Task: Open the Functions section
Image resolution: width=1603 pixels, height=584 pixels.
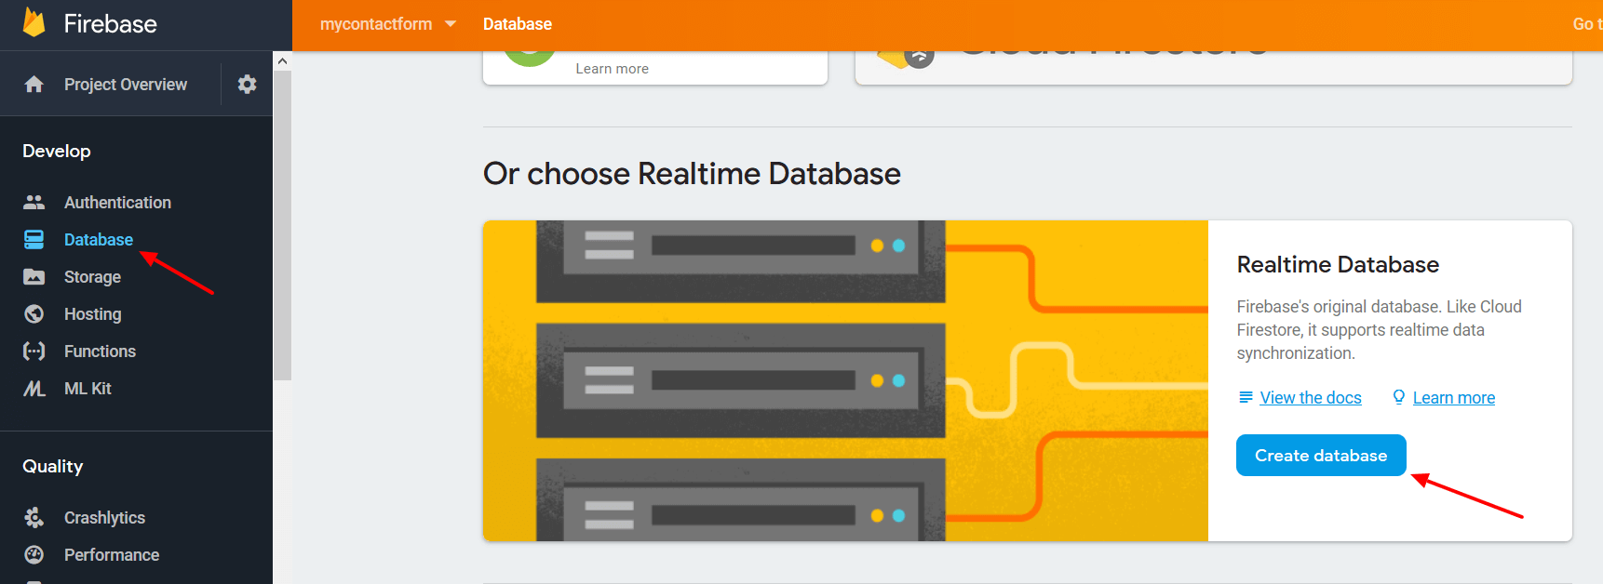Action: tap(100, 352)
